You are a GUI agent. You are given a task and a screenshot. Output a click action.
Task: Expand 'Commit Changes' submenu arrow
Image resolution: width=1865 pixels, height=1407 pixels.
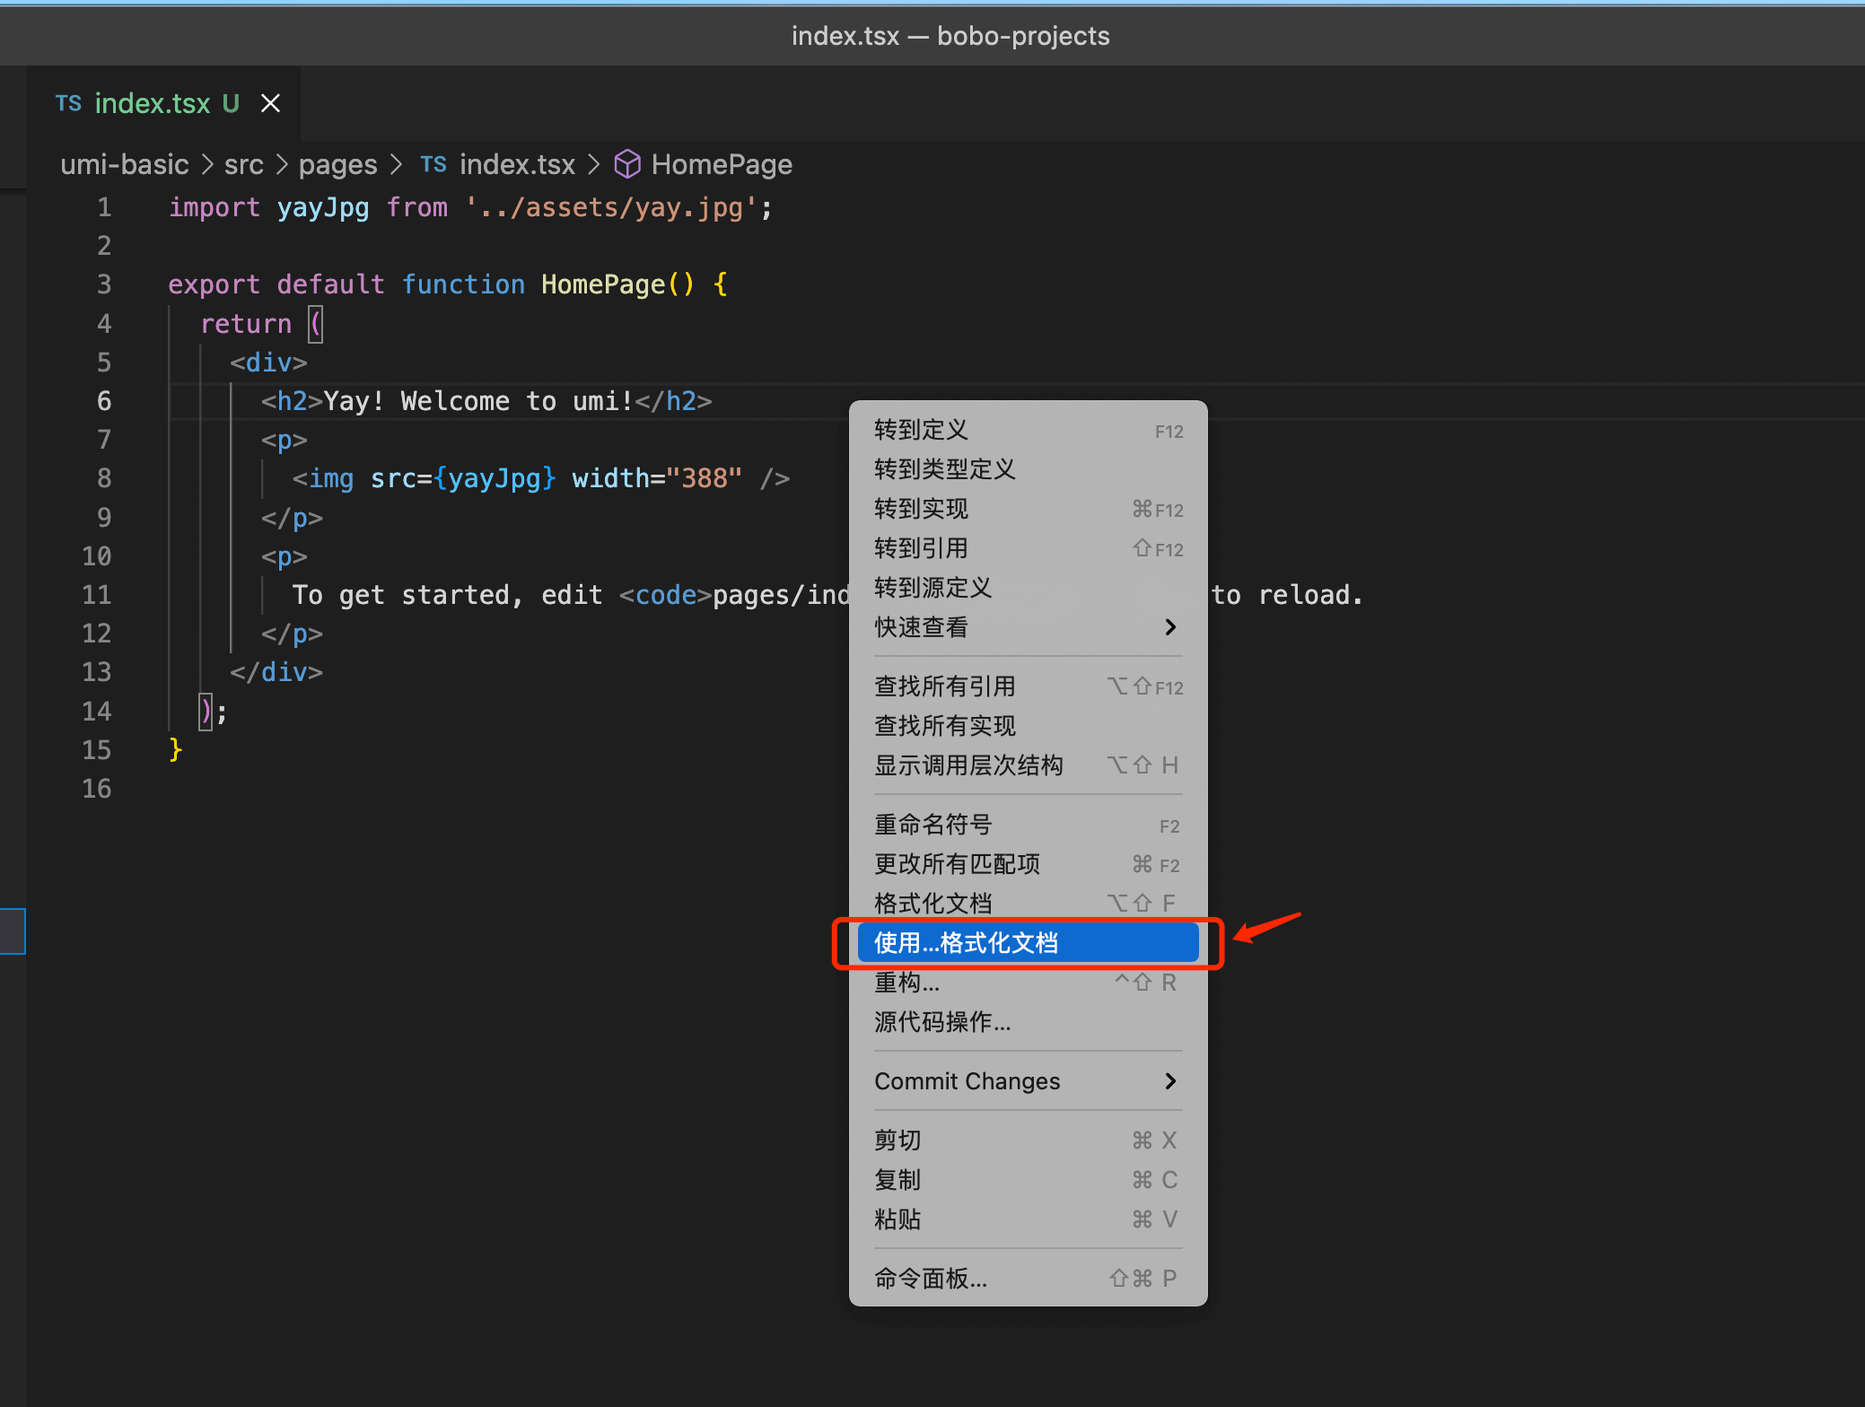pos(1172,1080)
